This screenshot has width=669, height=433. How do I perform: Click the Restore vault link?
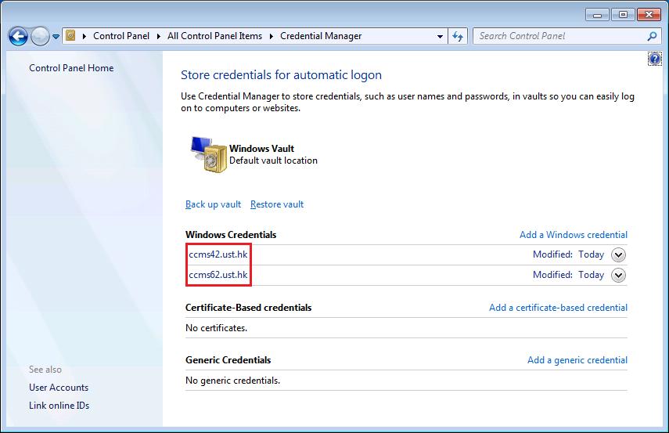pos(277,204)
